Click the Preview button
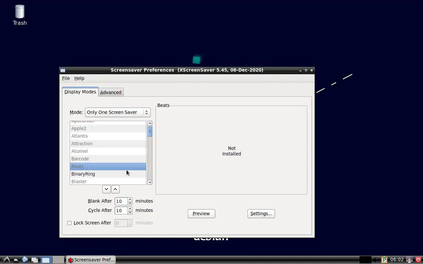 click(x=201, y=214)
